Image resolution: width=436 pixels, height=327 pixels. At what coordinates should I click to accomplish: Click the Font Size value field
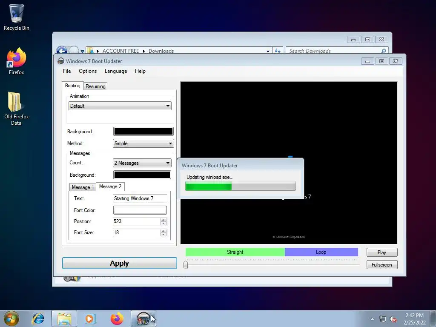tap(137, 232)
